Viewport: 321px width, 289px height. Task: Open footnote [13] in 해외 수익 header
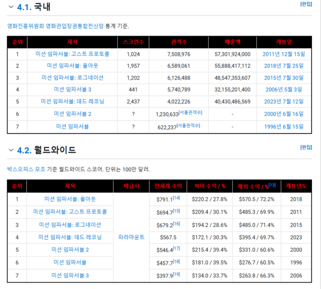tap(272, 185)
